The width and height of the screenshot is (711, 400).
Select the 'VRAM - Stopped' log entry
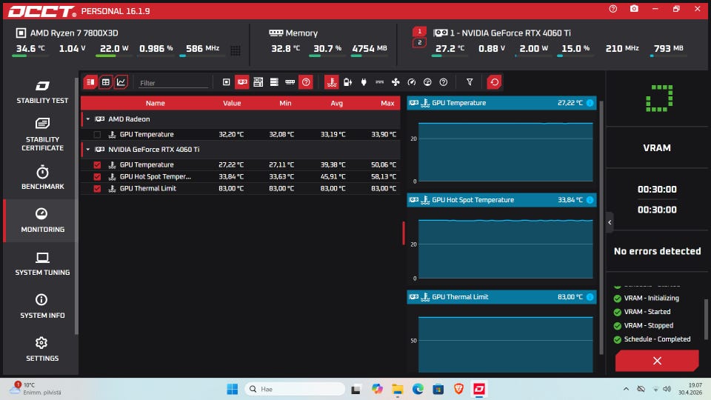pos(644,326)
